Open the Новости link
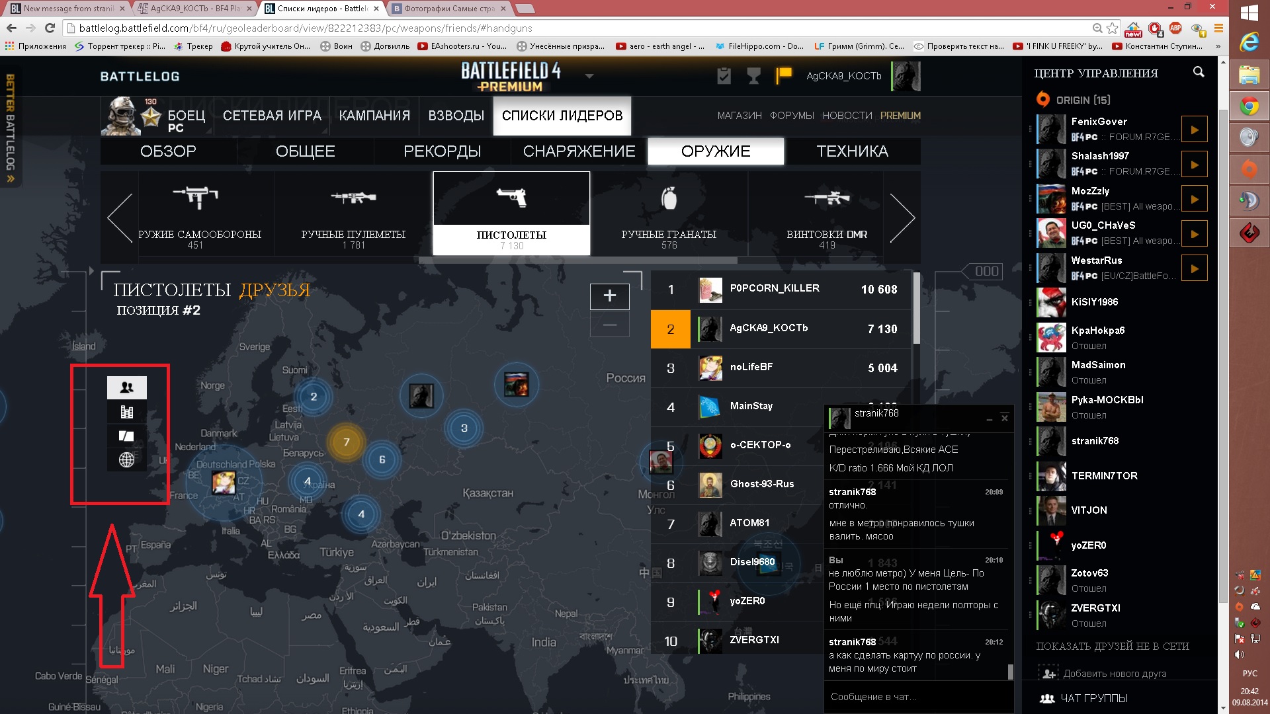Image resolution: width=1270 pixels, height=714 pixels. 847,116
